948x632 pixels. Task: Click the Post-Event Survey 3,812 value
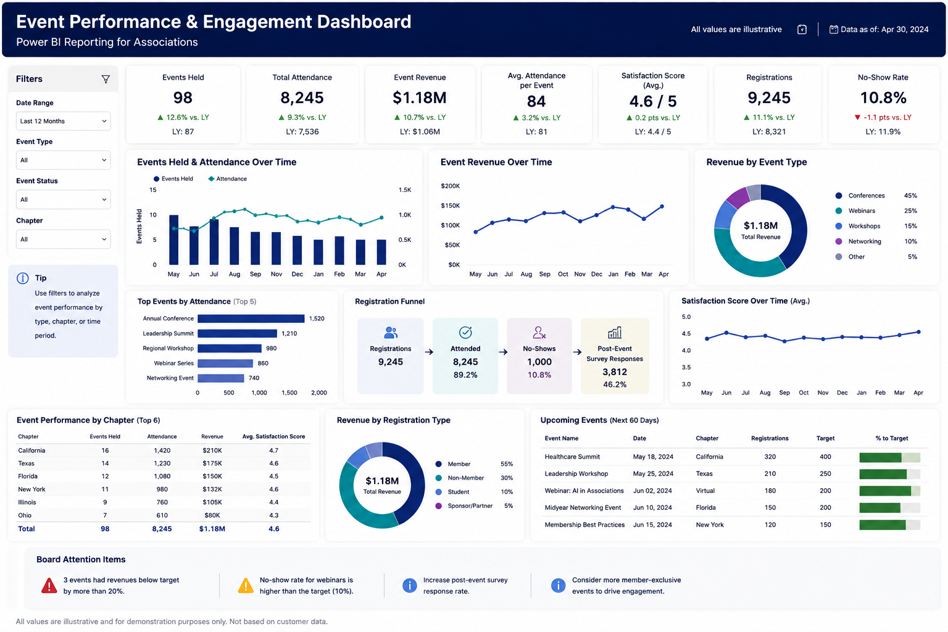click(615, 372)
